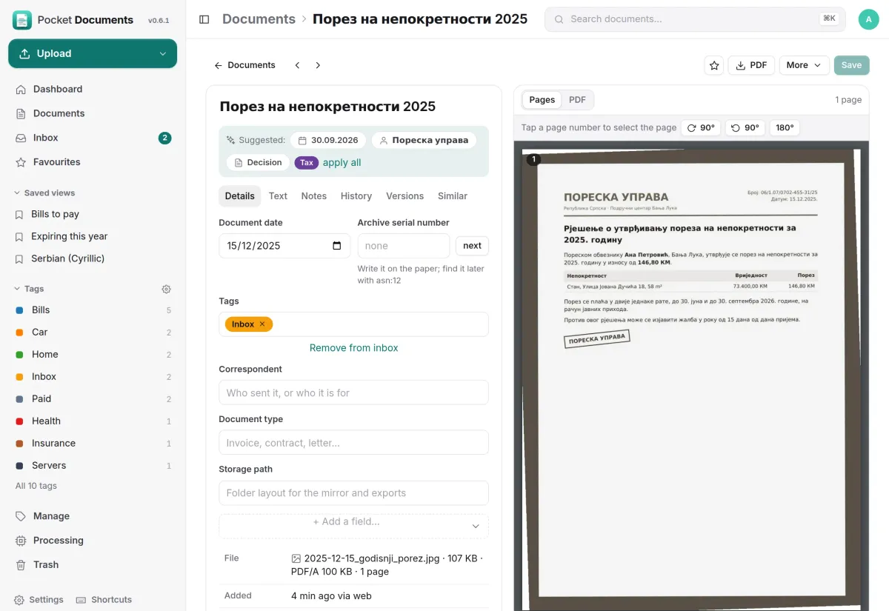Open Settings at sidebar bottom
This screenshot has height=611, width=889.
pos(39,600)
